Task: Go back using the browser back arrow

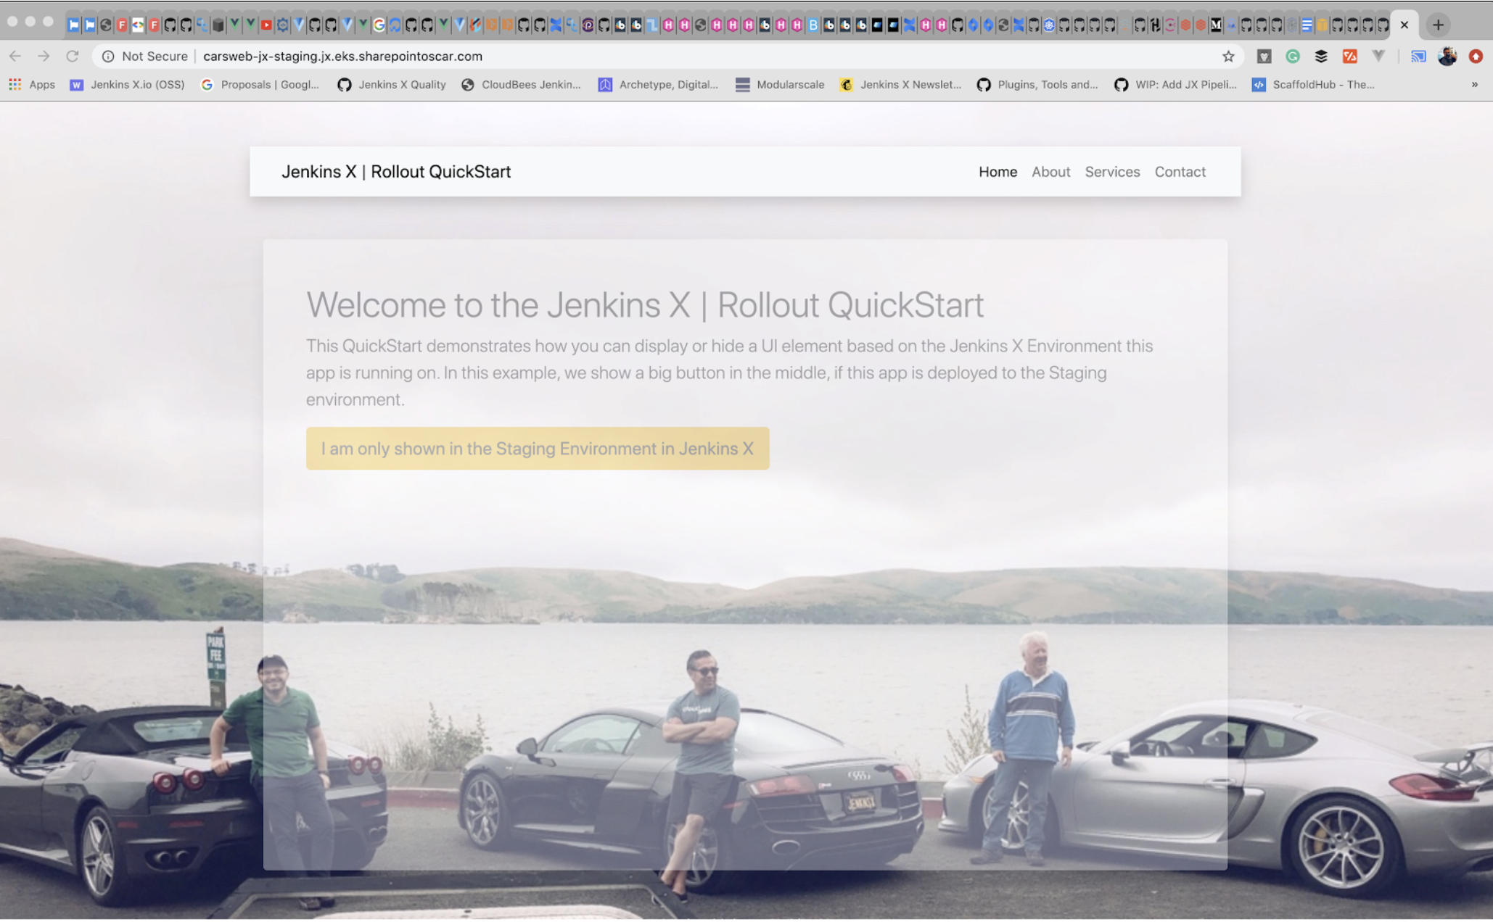Action: point(15,56)
